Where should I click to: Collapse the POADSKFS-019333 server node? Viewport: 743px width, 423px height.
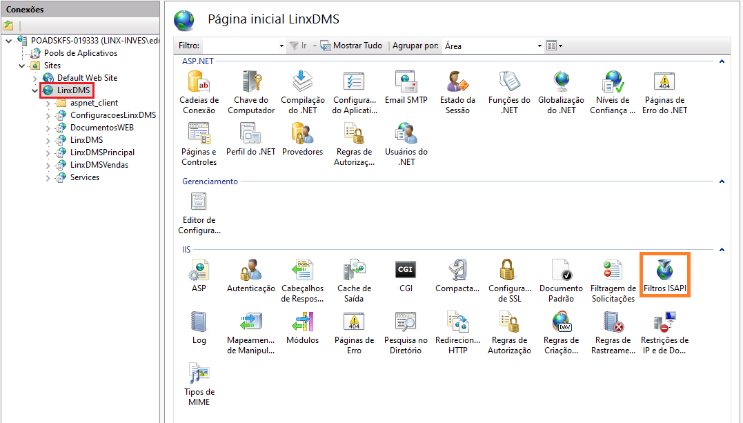(x=8, y=41)
